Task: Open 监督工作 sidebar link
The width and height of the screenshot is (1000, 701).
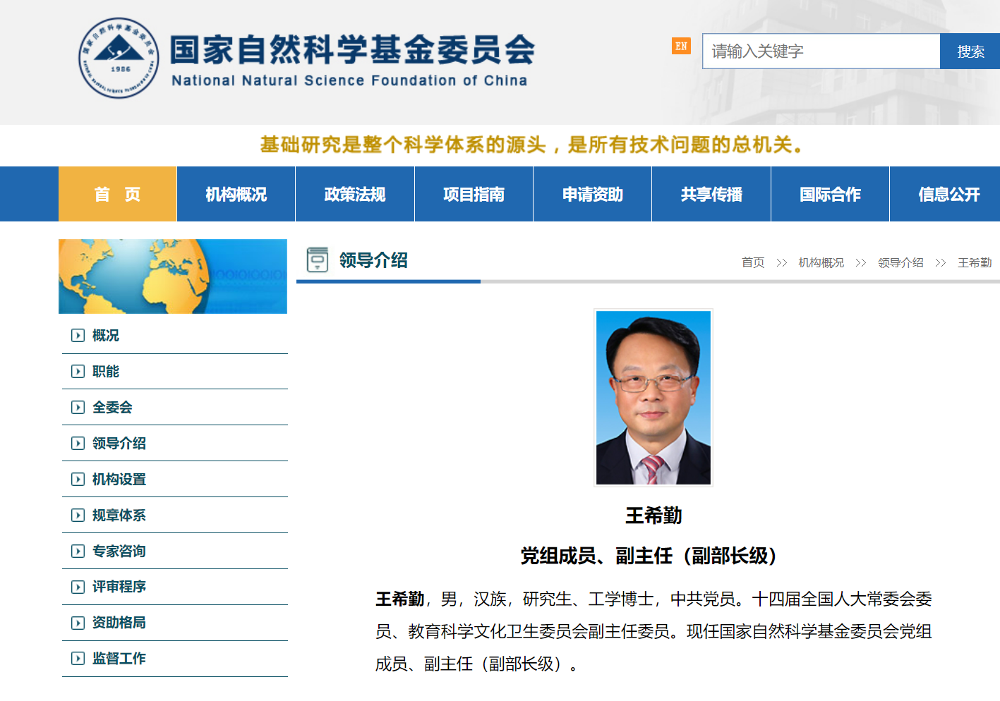Action: coord(119,659)
